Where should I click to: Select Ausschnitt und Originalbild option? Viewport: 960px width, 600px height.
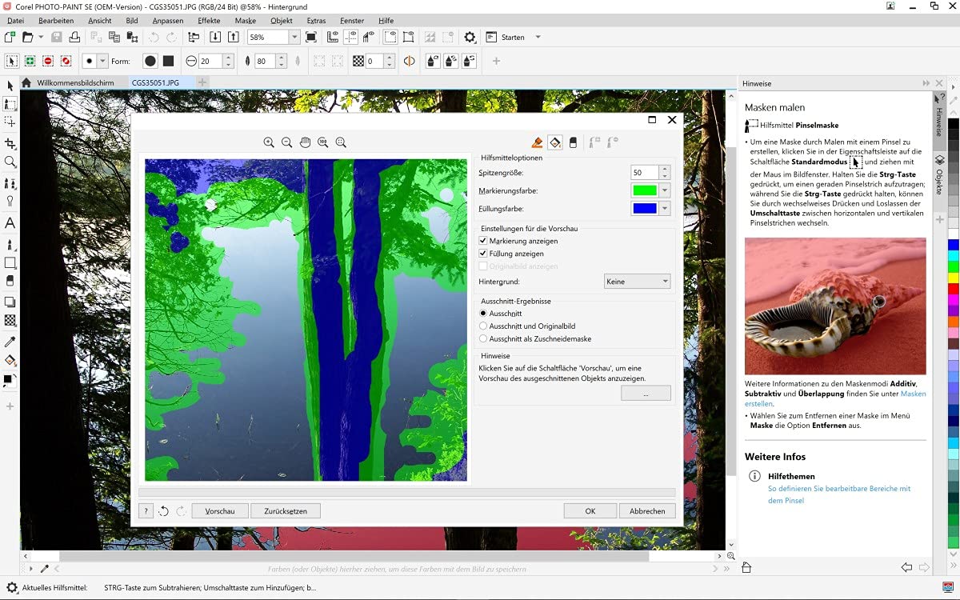[x=483, y=326]
